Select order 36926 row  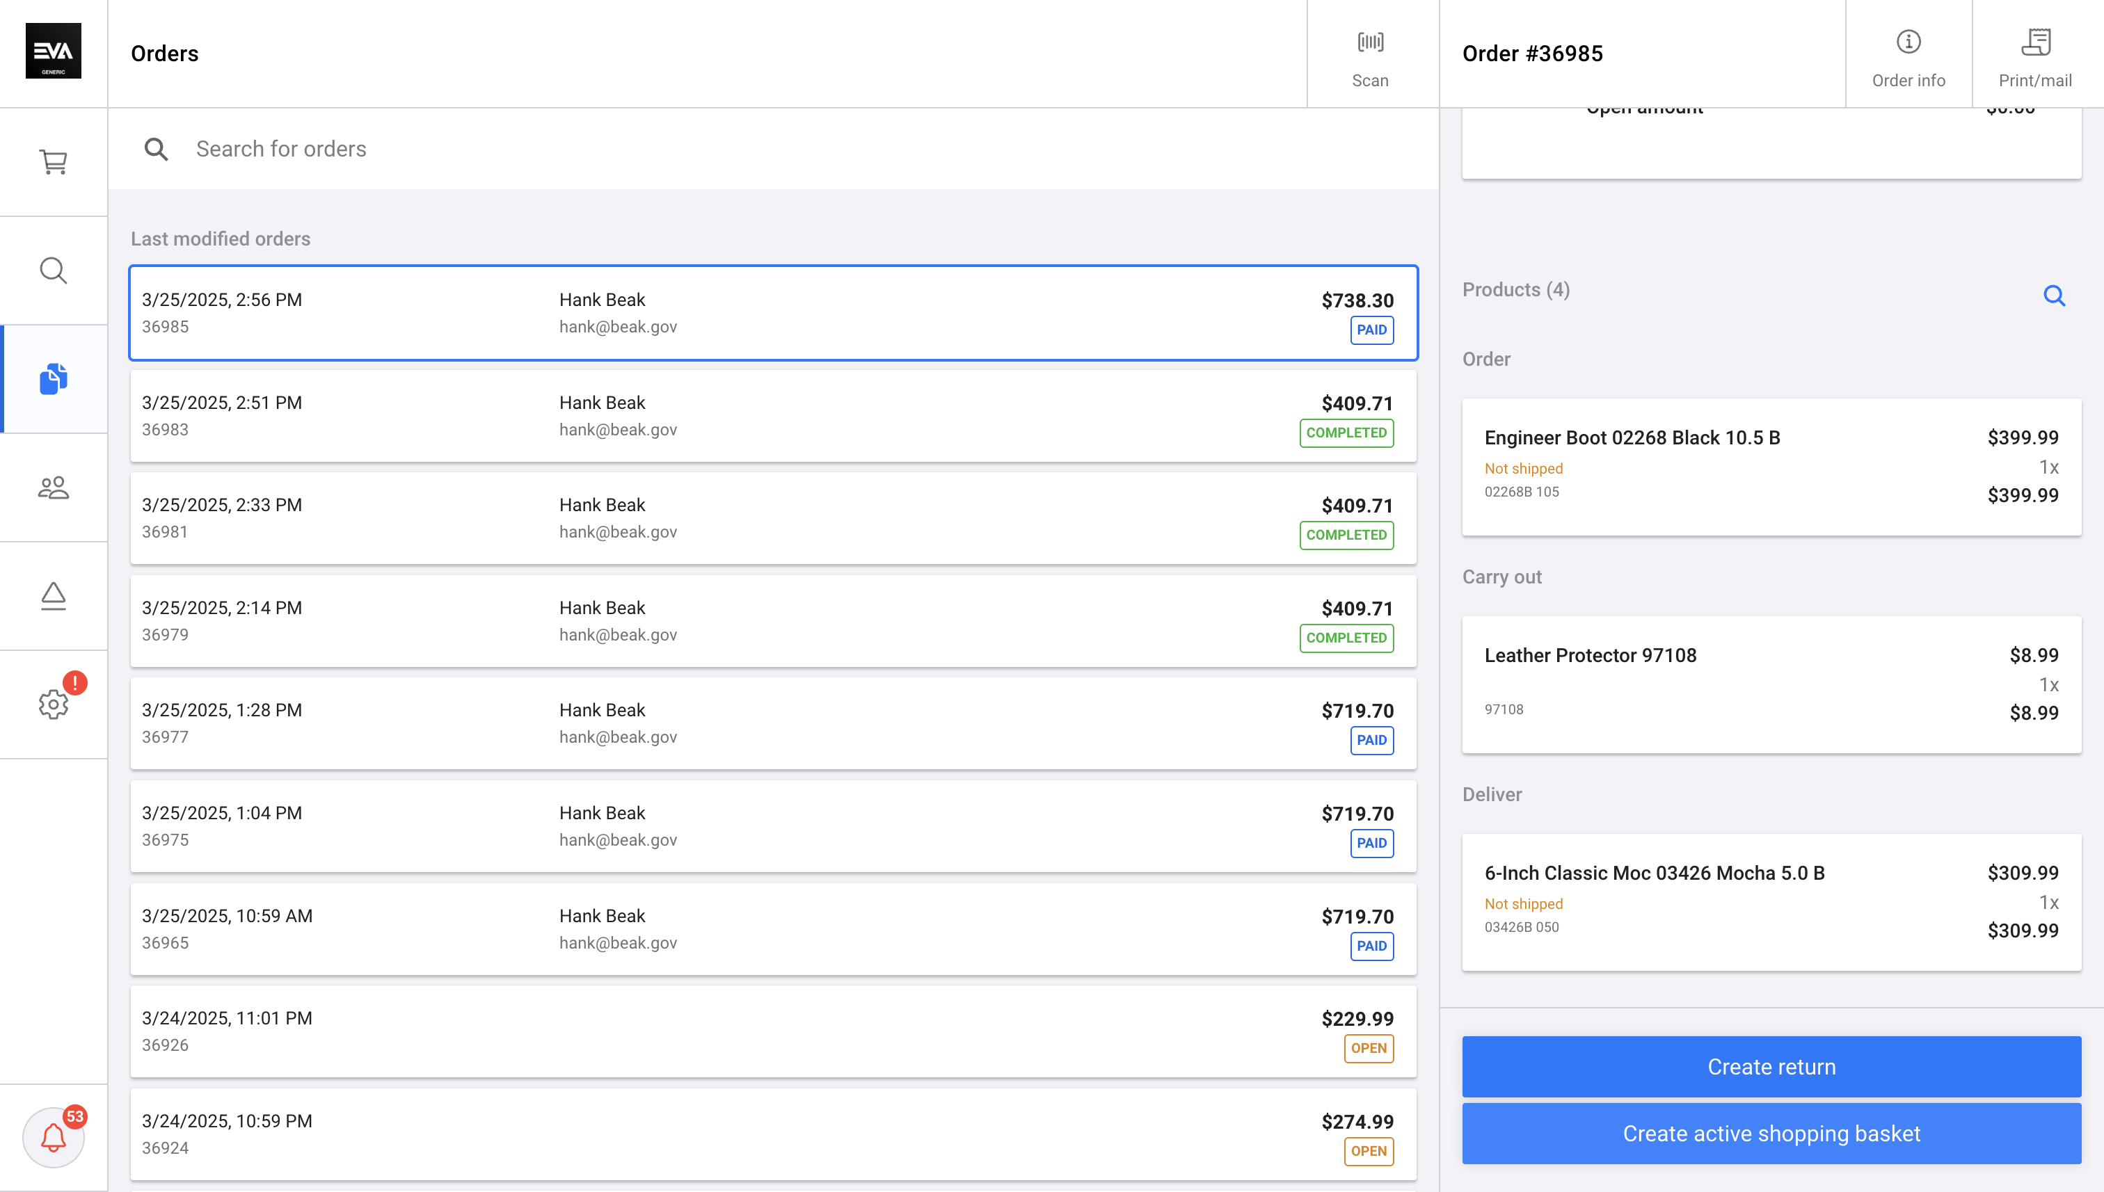[773, 1031]
